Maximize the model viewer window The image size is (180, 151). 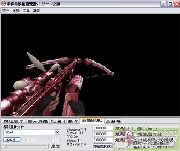(170, 4)
